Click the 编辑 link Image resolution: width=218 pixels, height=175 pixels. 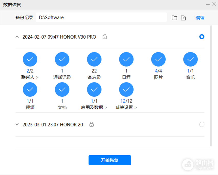200,18
